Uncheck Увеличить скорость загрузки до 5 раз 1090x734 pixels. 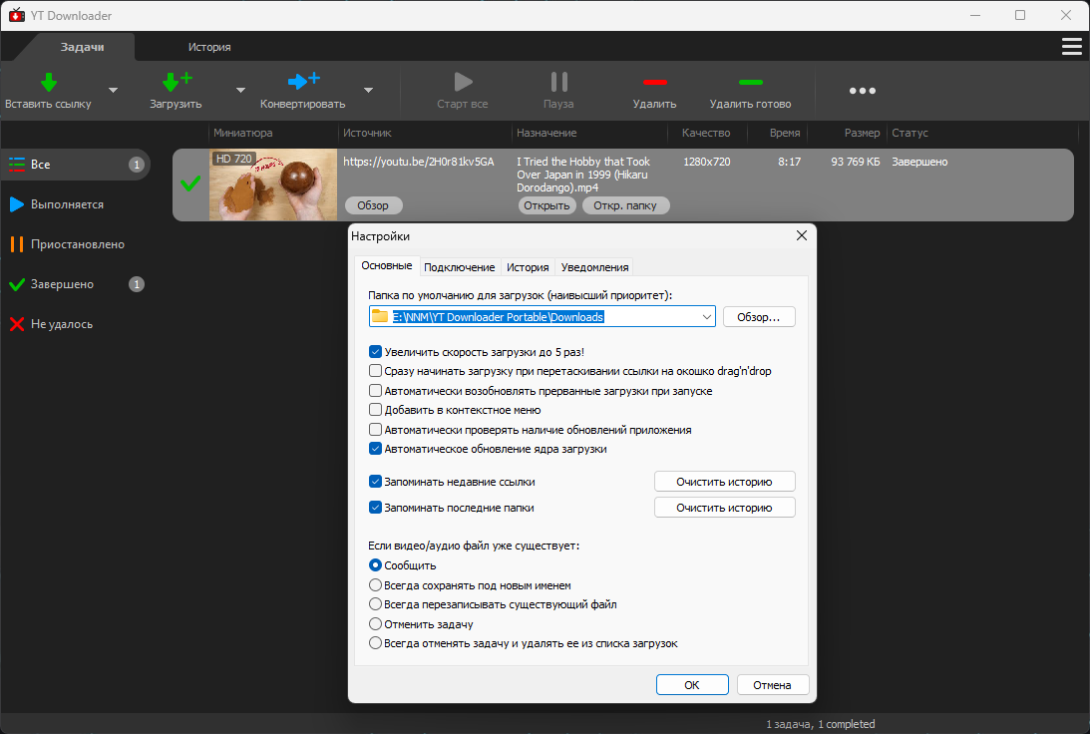(375, 352)
